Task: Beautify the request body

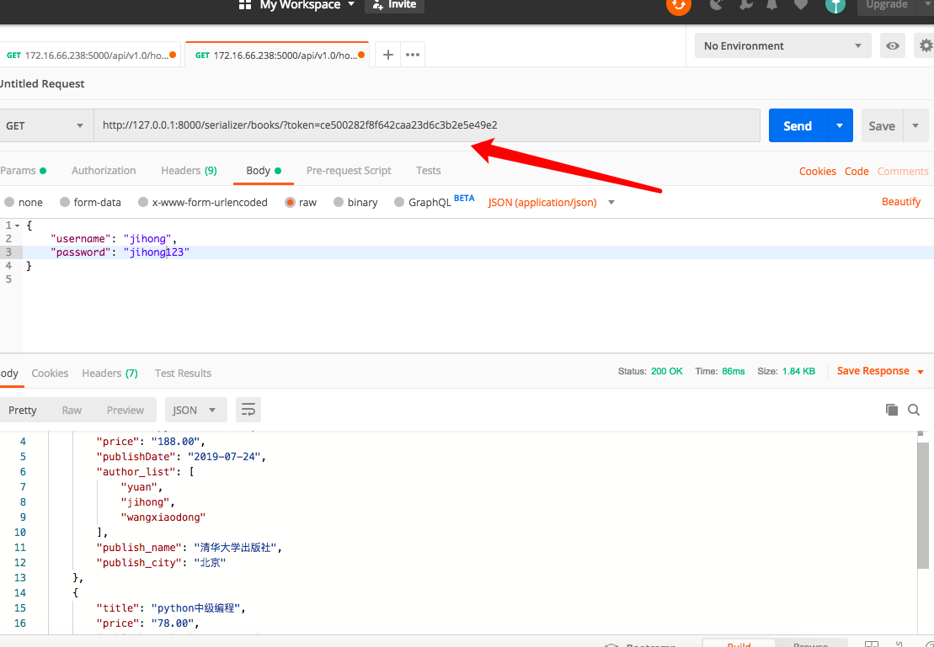Action: (x=900, y=202)
